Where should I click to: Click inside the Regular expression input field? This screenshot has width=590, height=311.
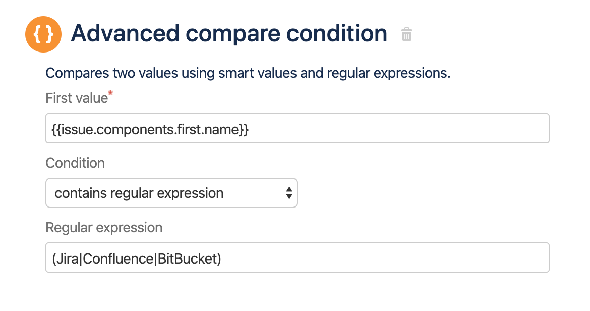point(297,257)
